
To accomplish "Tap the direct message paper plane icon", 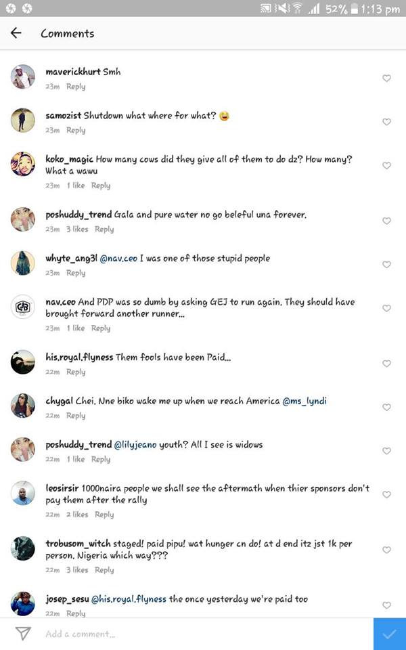I will tap(22, 634).
